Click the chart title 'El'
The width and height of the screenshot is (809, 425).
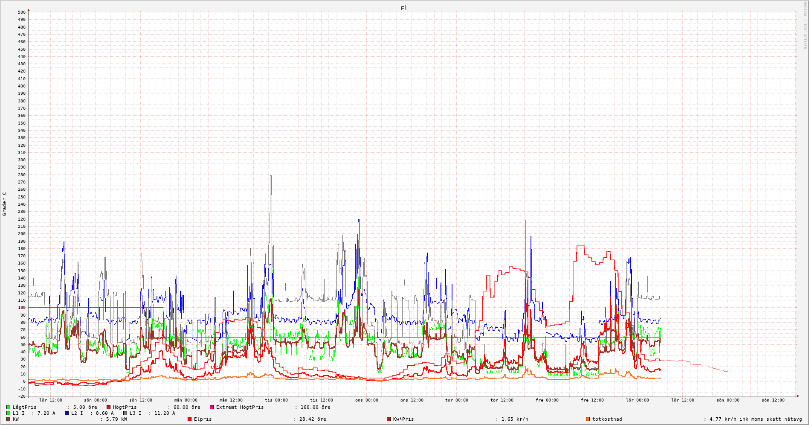(404, 8)
